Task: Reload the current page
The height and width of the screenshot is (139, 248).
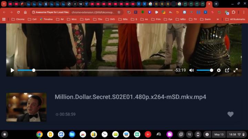Action: point(18,12)
